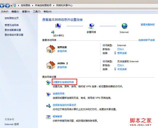The width and height of the screenshot is (158, 128).
Task: Open 家庭网络 link under 宽带连接
Action: click(62, 51)
